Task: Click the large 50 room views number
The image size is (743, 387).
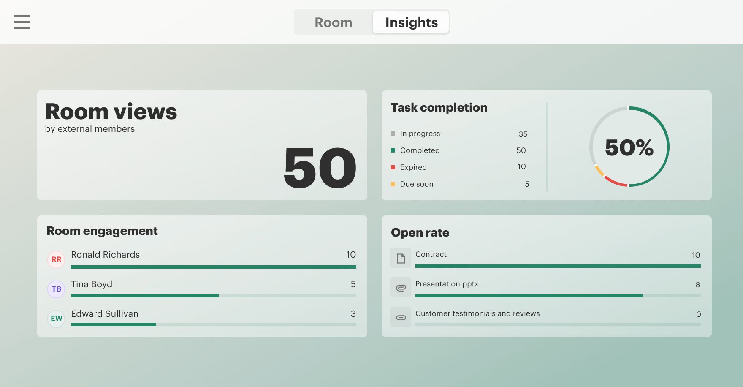Action: click(320, 168)
